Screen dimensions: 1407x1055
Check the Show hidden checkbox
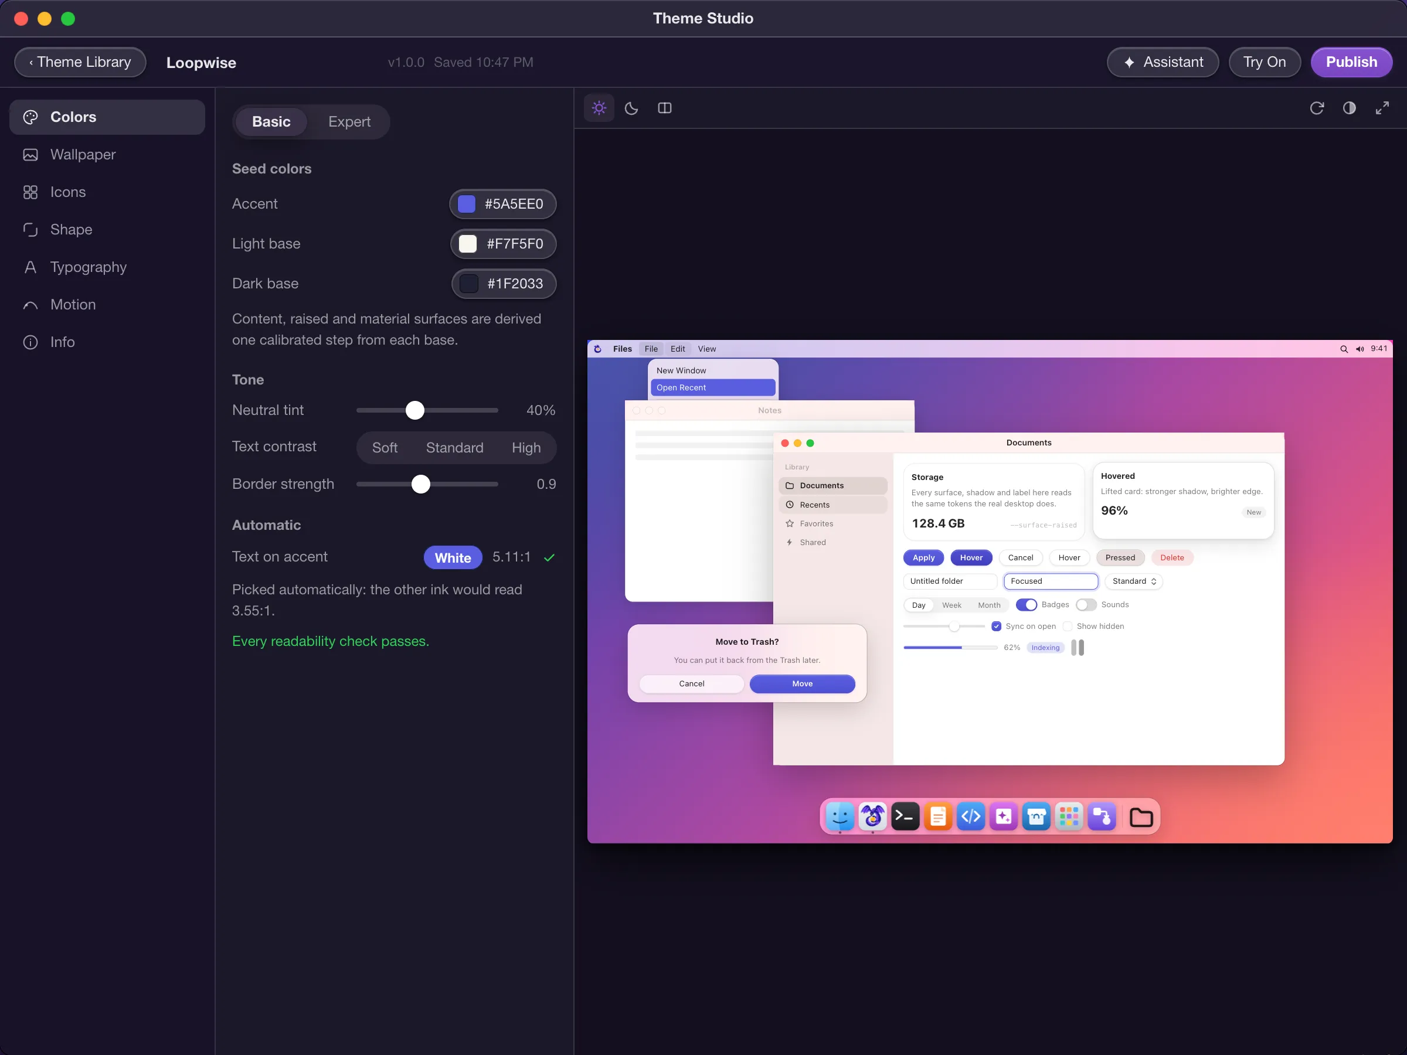(x=1068, y=627)
